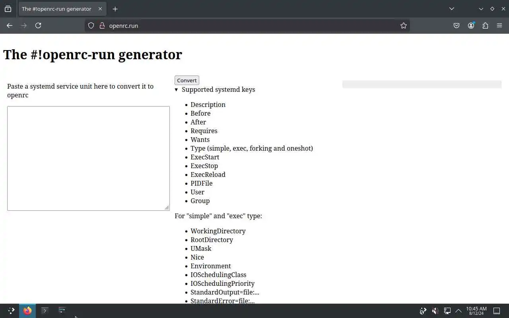
Task: Click the 'StandardOutput=file:...' list item
Action: click(x=225, y=292)
